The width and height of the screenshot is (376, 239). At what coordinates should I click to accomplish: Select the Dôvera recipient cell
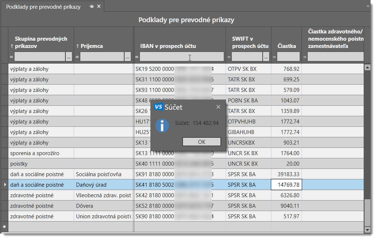(104, 206)
